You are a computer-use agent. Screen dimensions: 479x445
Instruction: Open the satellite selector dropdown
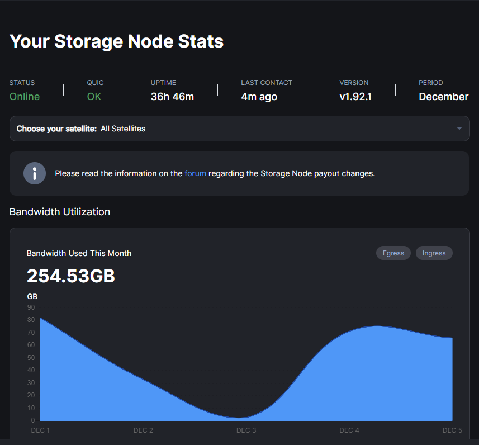(x=239, y=128)
